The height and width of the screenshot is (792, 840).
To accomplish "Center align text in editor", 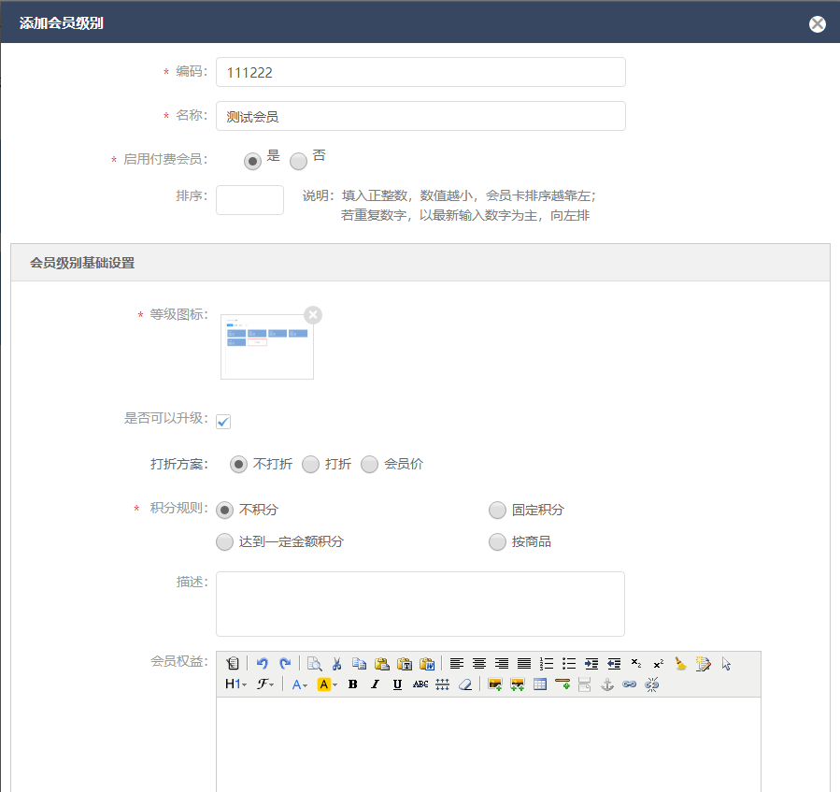I will (x=479, y=664).
